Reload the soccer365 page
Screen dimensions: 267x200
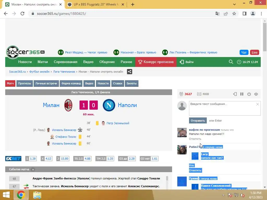[22, 14]
